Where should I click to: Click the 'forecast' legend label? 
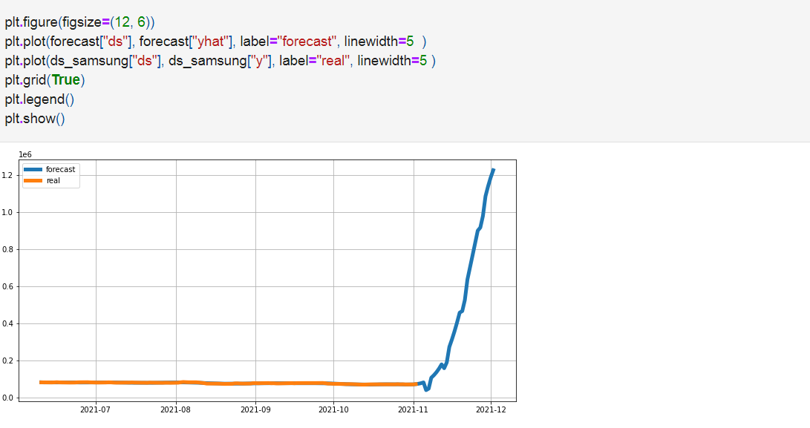(60, 169)
